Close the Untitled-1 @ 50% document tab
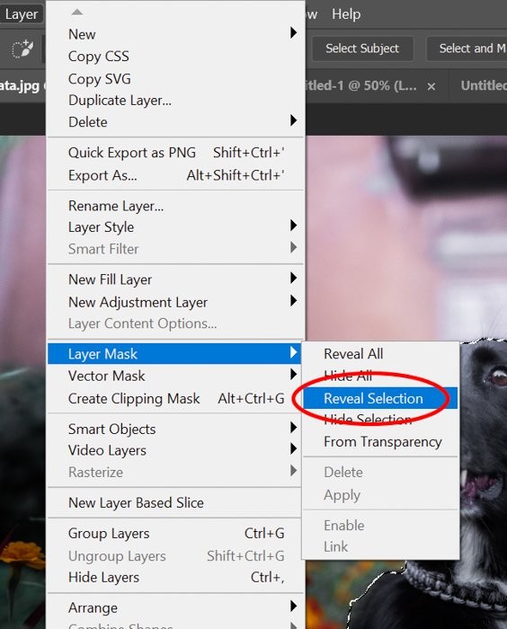Viewport: 507px width, 629px height. (431, 86)
